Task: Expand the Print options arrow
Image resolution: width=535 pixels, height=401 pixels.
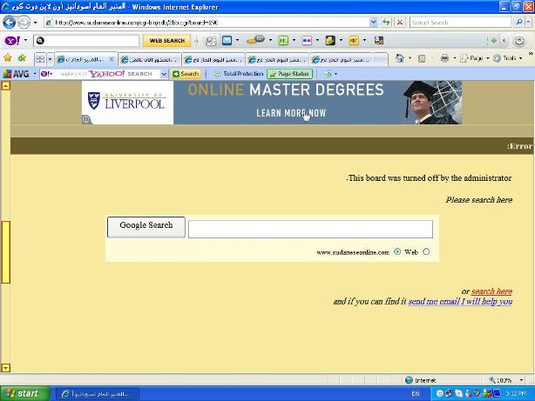Action: [x=455, y=58]
